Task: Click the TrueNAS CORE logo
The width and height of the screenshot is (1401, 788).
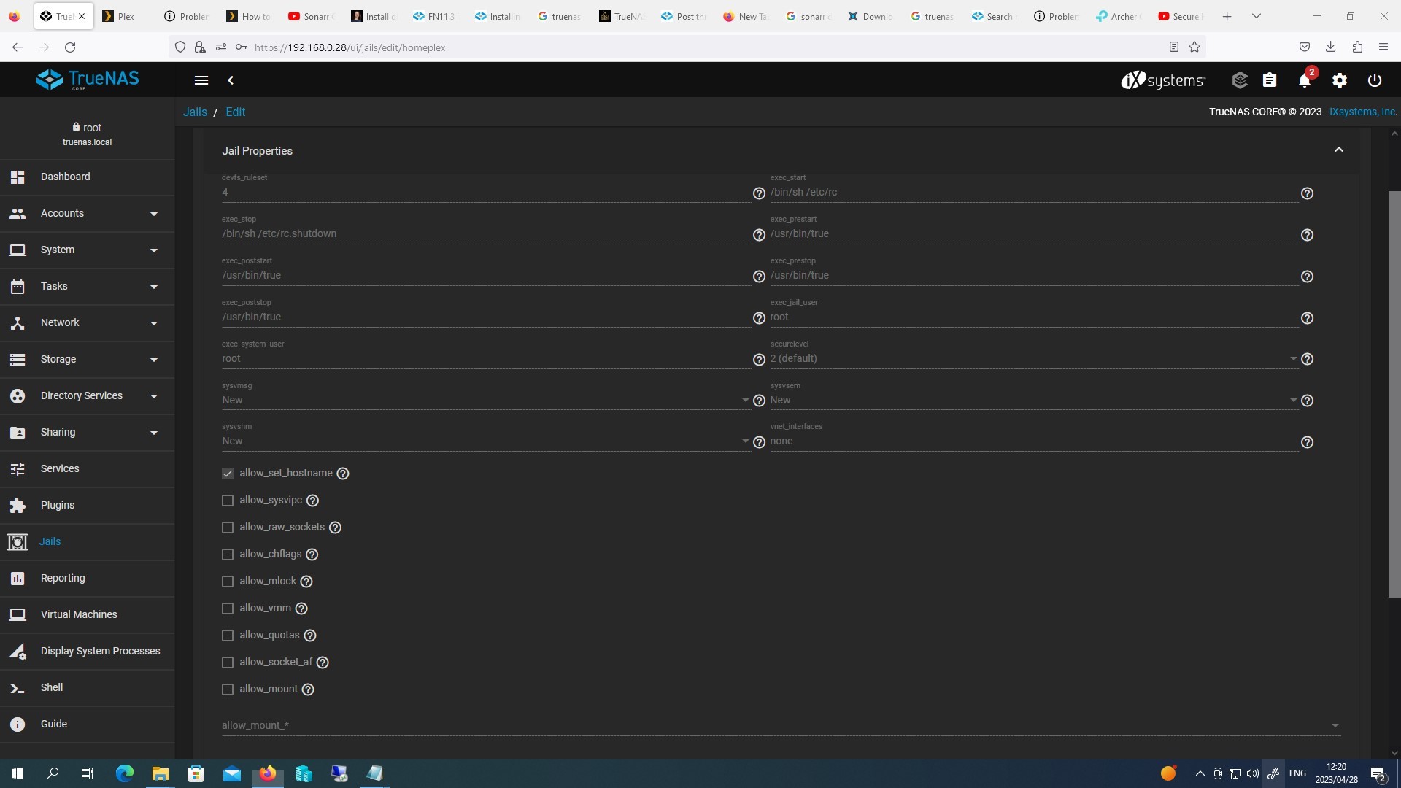Action: click(88, 80)
